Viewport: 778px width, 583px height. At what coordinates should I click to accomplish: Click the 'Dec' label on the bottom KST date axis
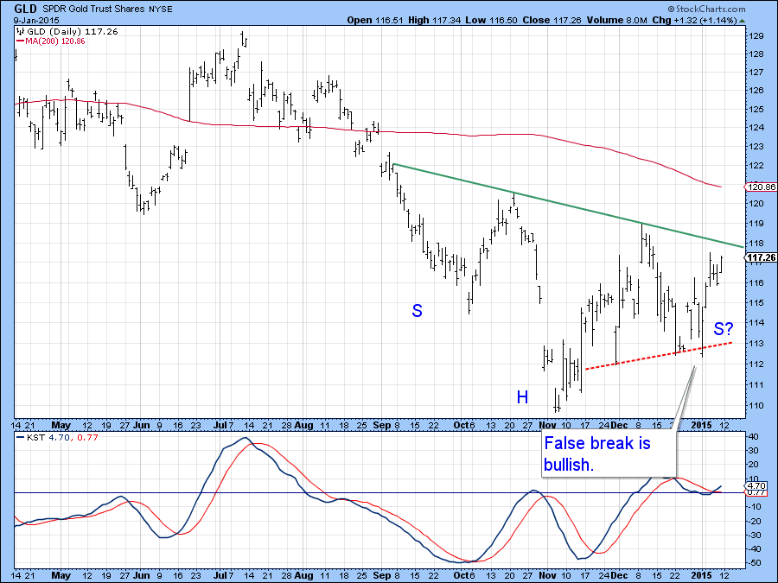pyautogui.click(x=618, y=575)
